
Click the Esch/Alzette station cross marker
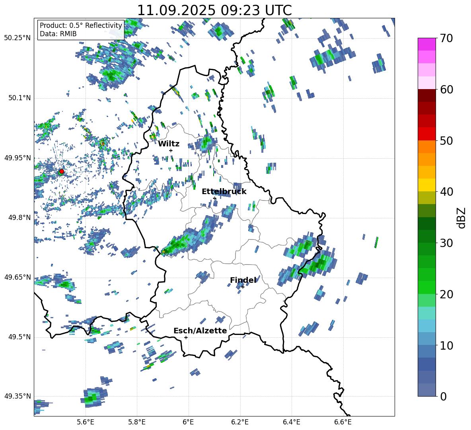pyautogui.click(x=186, y=337)
